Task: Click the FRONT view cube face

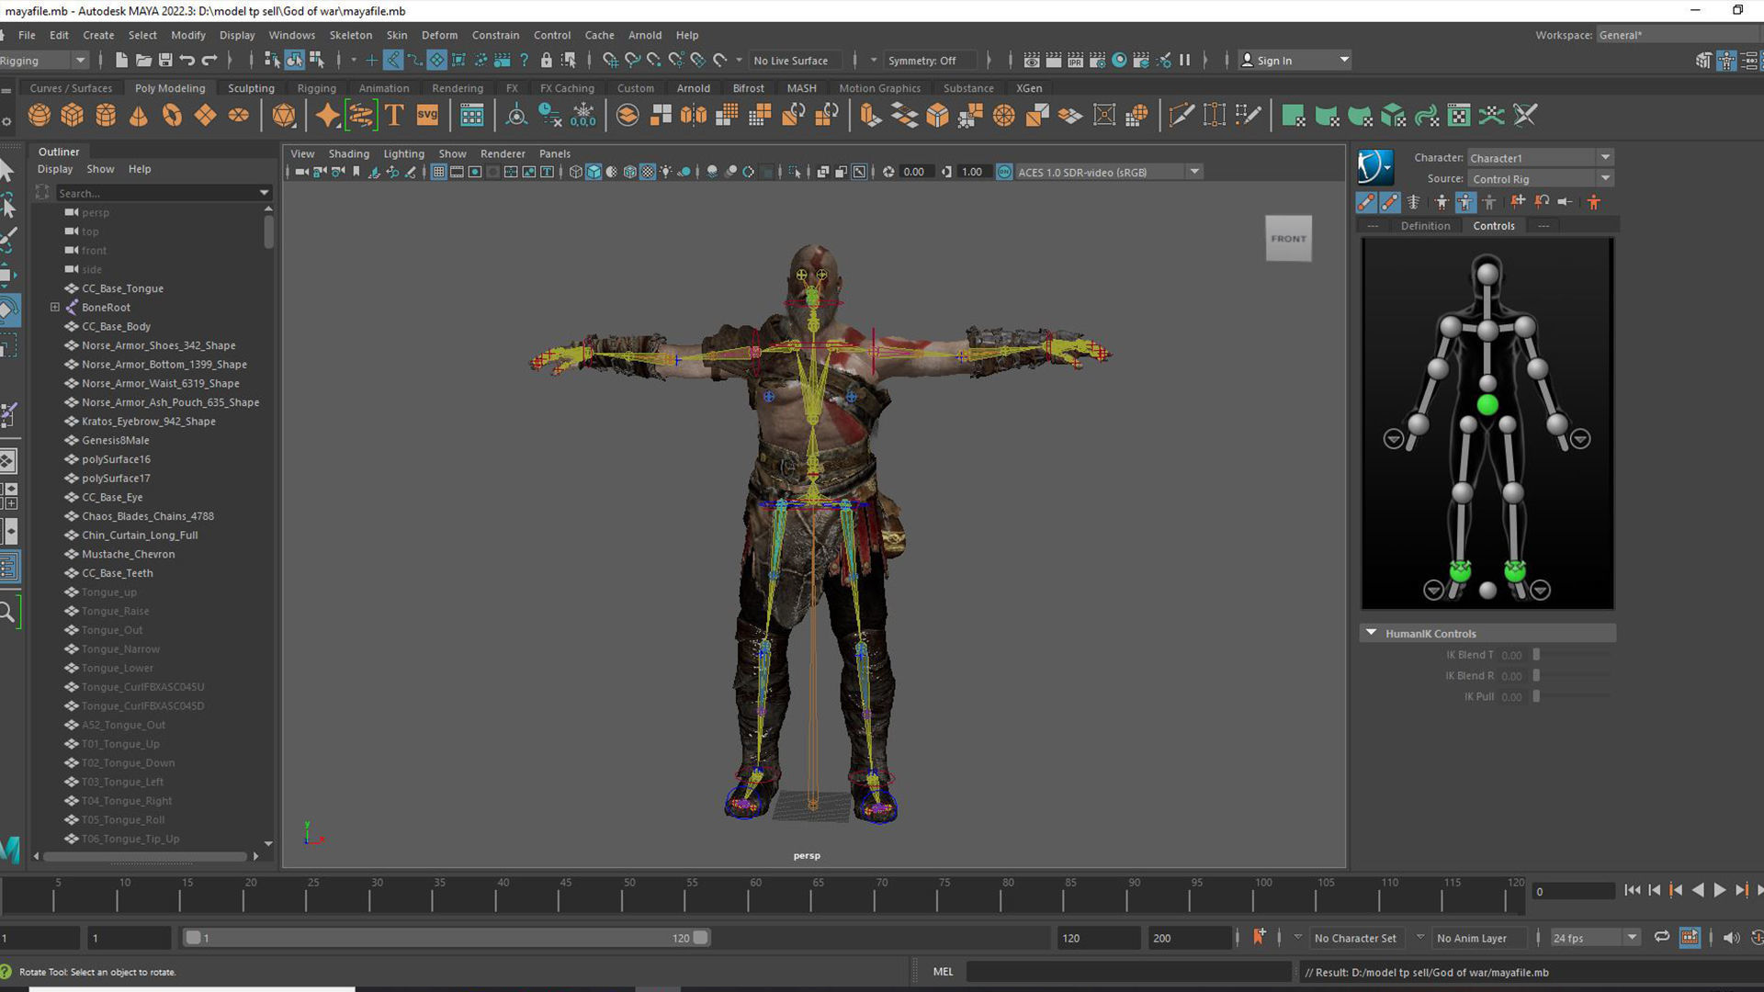Action: click(x=1288, y=239)
